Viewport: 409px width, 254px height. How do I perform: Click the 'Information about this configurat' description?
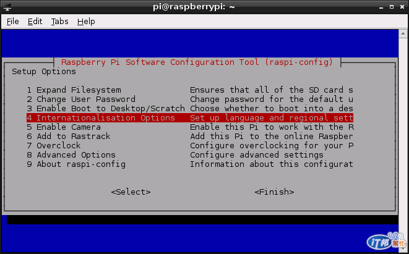point(272,164)
